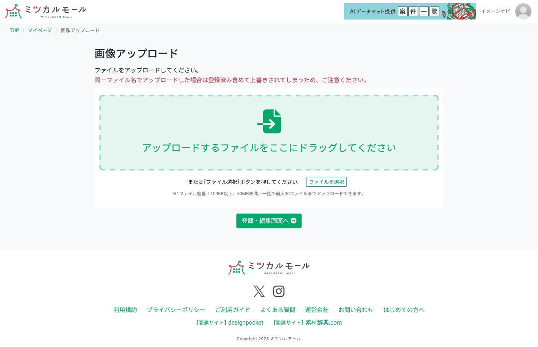This screenshot has width=538, height=347.
Task: Click the 運営会社 footer link
Action: coord(317,310)
